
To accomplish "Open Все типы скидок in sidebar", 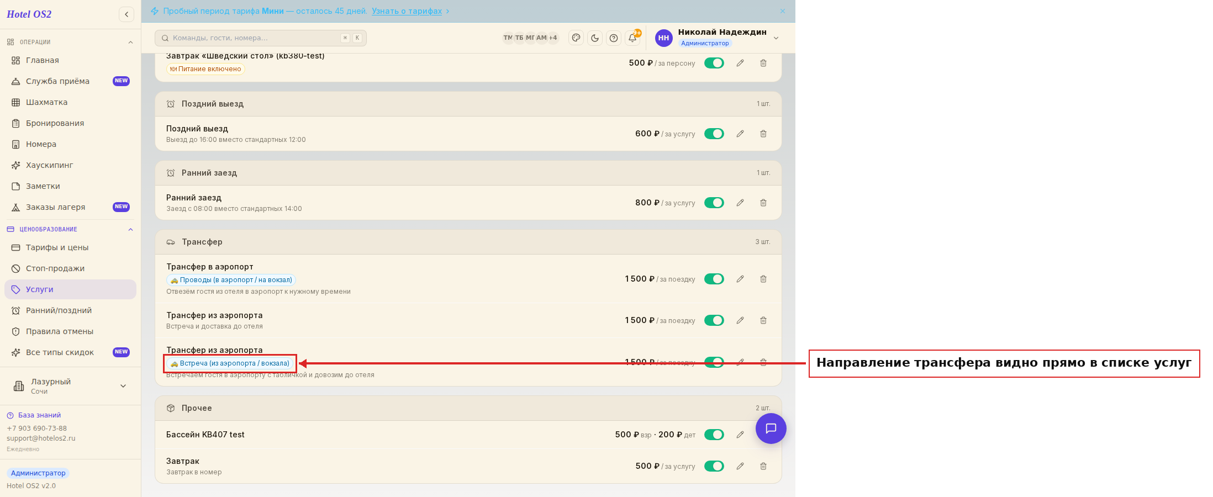I will click(70, 352).
